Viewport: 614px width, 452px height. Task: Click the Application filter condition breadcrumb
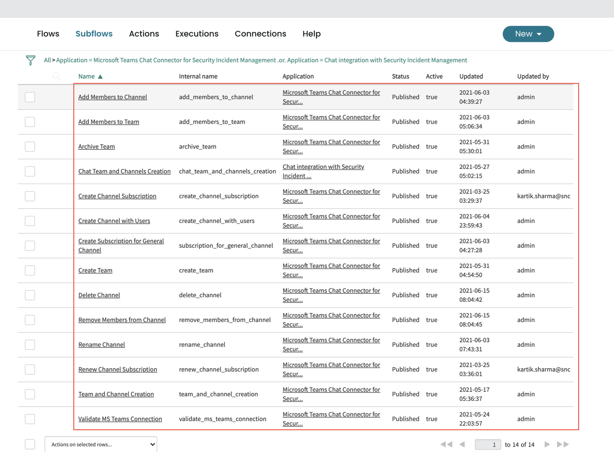tap(262, 60)
